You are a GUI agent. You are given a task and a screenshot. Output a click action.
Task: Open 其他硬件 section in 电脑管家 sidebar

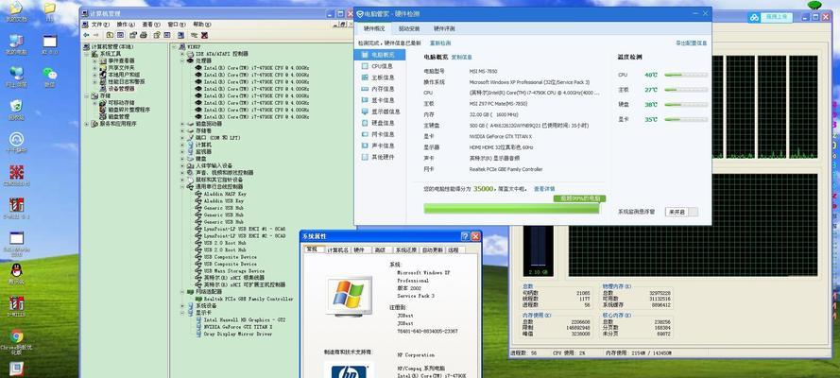[x=382, y=157]
